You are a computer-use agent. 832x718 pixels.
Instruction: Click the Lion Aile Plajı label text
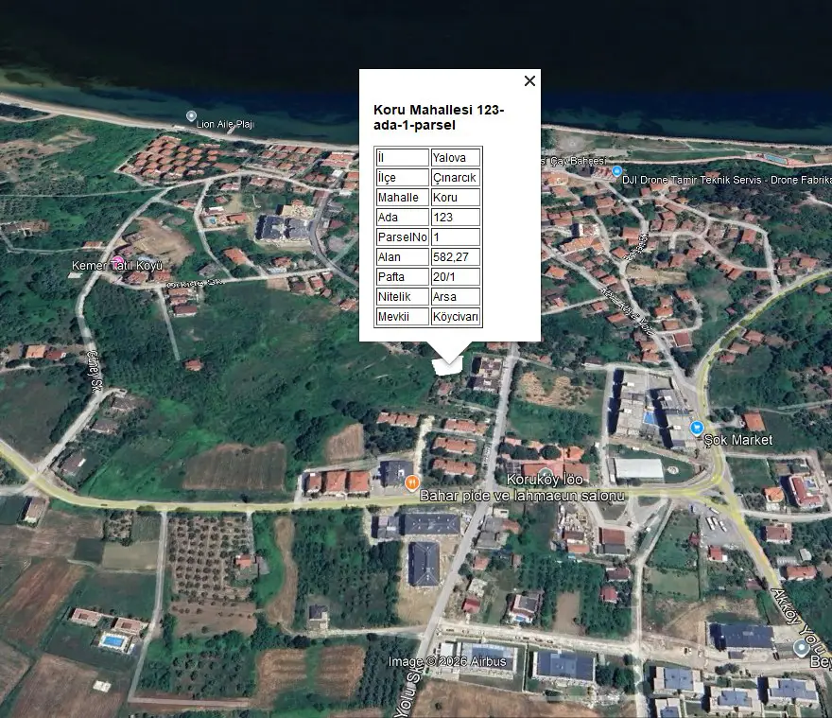pyautogui.click(x=225, y=124)
